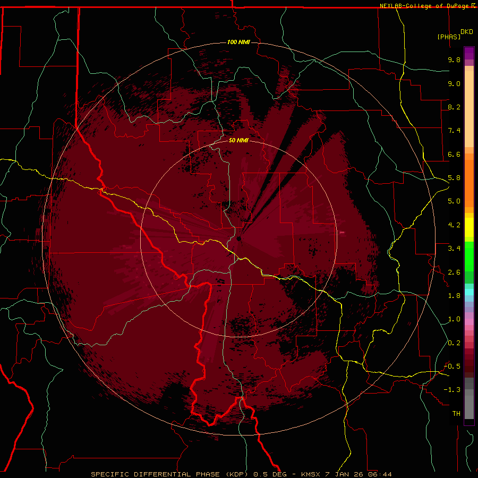Click the KDP product caption at the bottom
Screen dimensions: 478x478
click(x=242, y=474)
